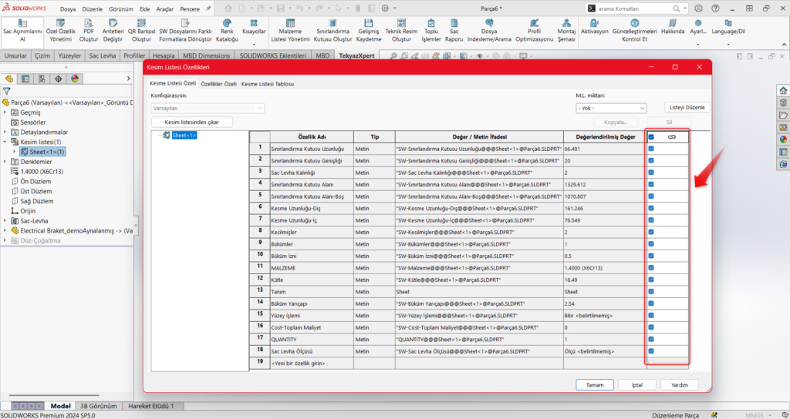Open the help question-mark icon
The image size is (790, 419).
click(x=715, y=8)
